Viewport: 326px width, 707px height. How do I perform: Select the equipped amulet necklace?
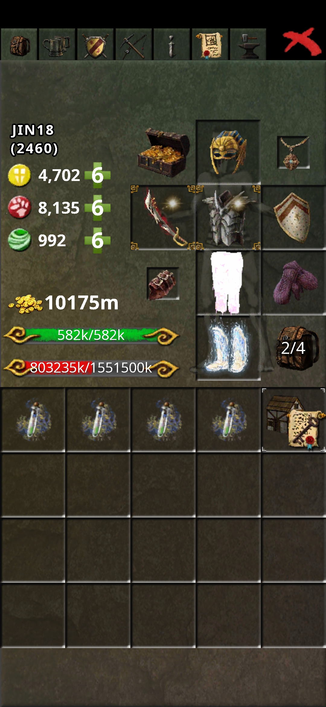293,153
